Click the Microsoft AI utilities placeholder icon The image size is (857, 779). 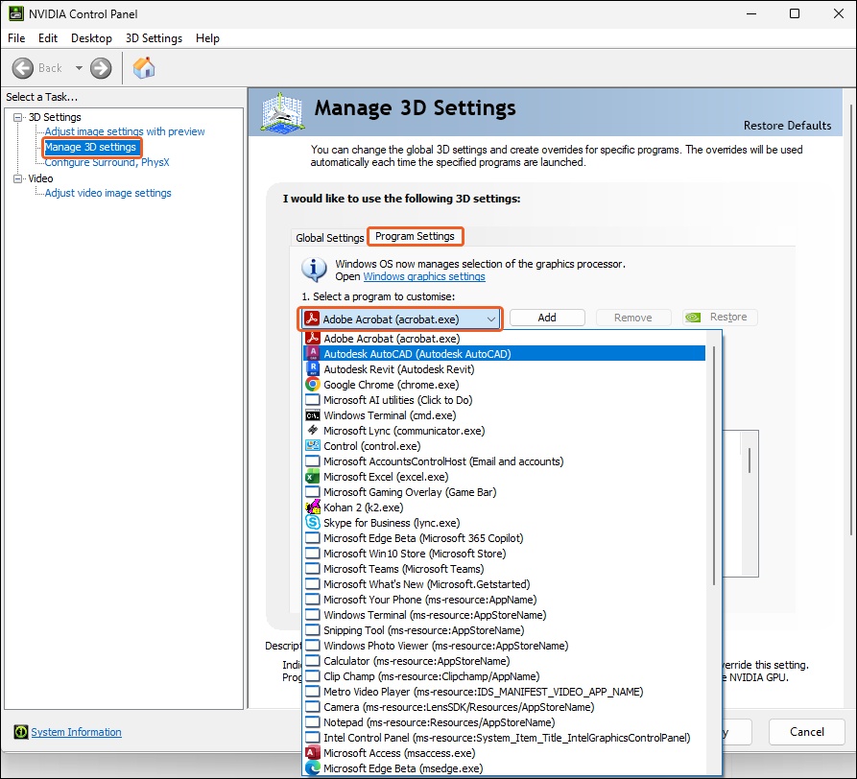pos(313,400)
